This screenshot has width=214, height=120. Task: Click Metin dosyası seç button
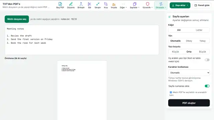click(17, 19)
